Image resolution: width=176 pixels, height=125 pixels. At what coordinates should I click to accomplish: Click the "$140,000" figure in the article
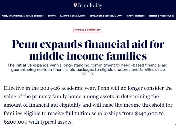[150, 113]
